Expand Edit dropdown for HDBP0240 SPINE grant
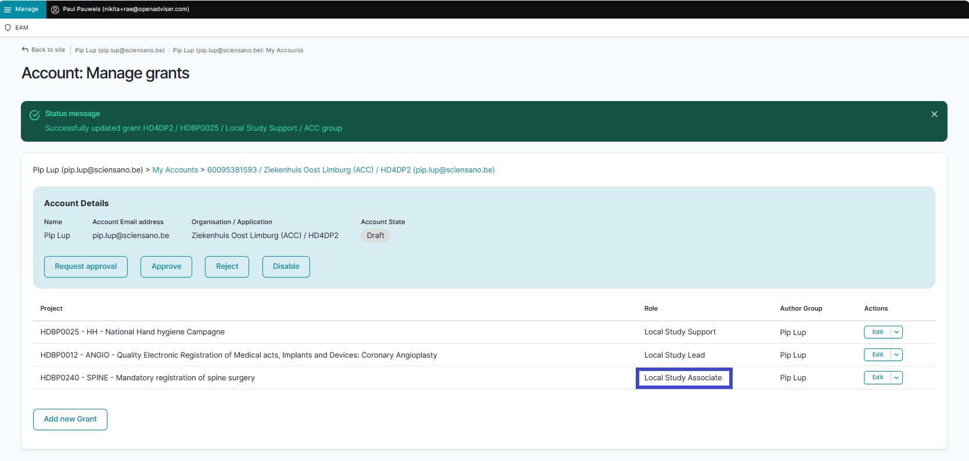Screen dimensions: 969x461 (x=896, y=378)
